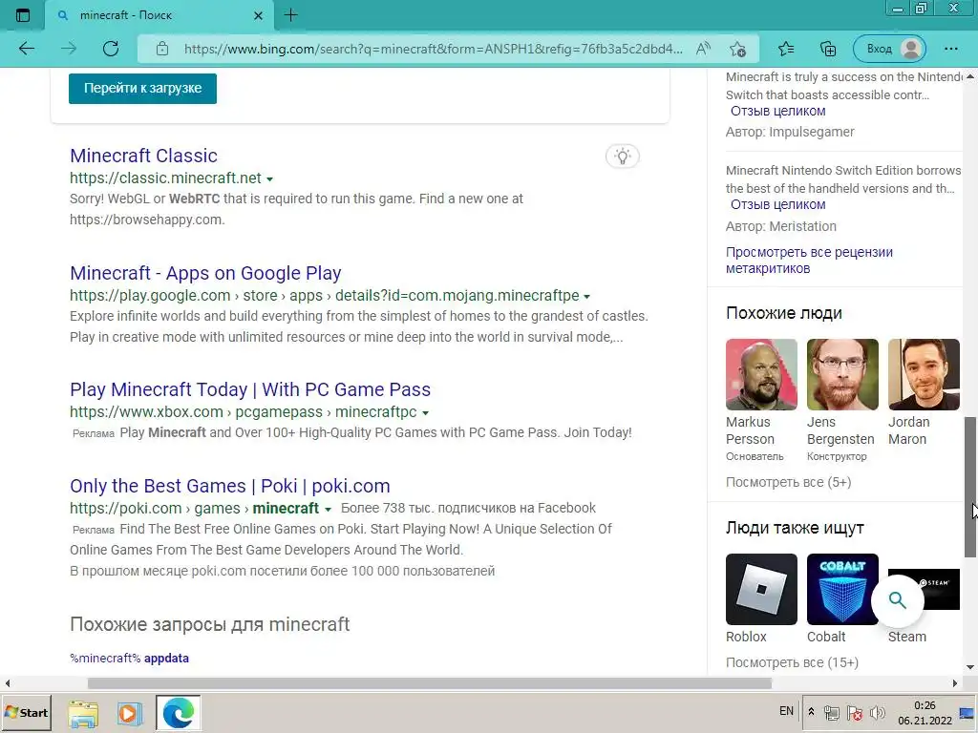Screen dimensions: 978x733
Task: Click the floating magnifier search button
Action: click(897, 600)
